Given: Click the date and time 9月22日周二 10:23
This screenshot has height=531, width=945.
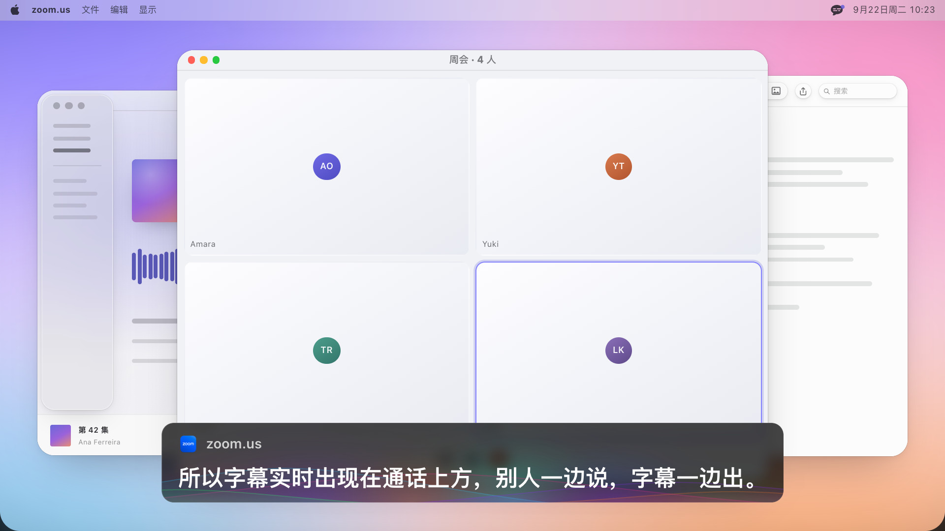Looking at the screenshot, I should [894, 10].
